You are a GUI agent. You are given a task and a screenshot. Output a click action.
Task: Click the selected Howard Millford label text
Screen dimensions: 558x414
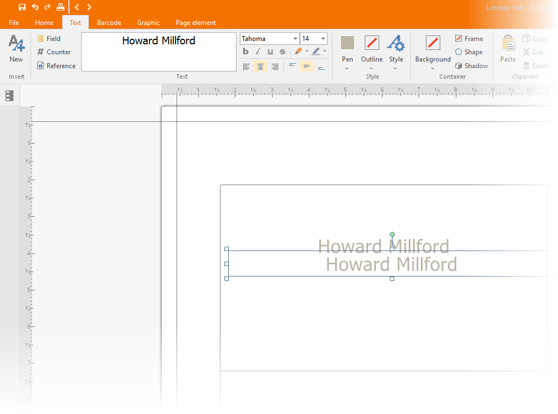tap(391, 264)
